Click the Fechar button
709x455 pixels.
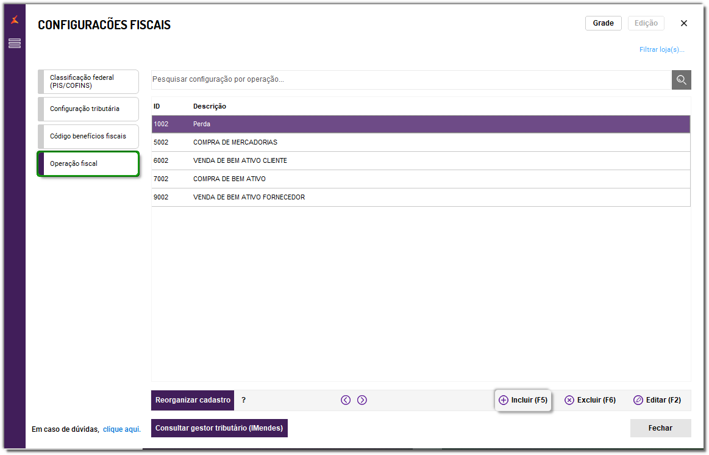(x=660, y=428)
